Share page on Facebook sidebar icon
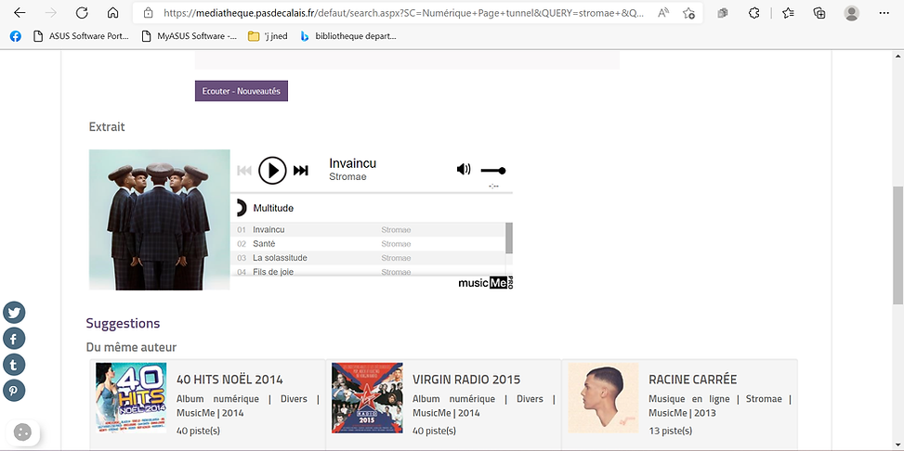This screenshot has height=451, width=904. [14, 338]
